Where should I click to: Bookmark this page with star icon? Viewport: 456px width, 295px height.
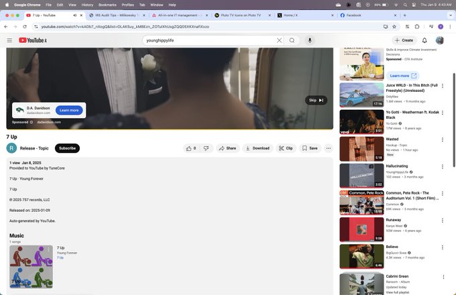click(394, 27)
